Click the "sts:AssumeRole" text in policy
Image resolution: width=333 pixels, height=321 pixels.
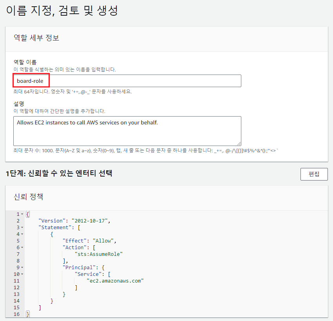point(99,254)
